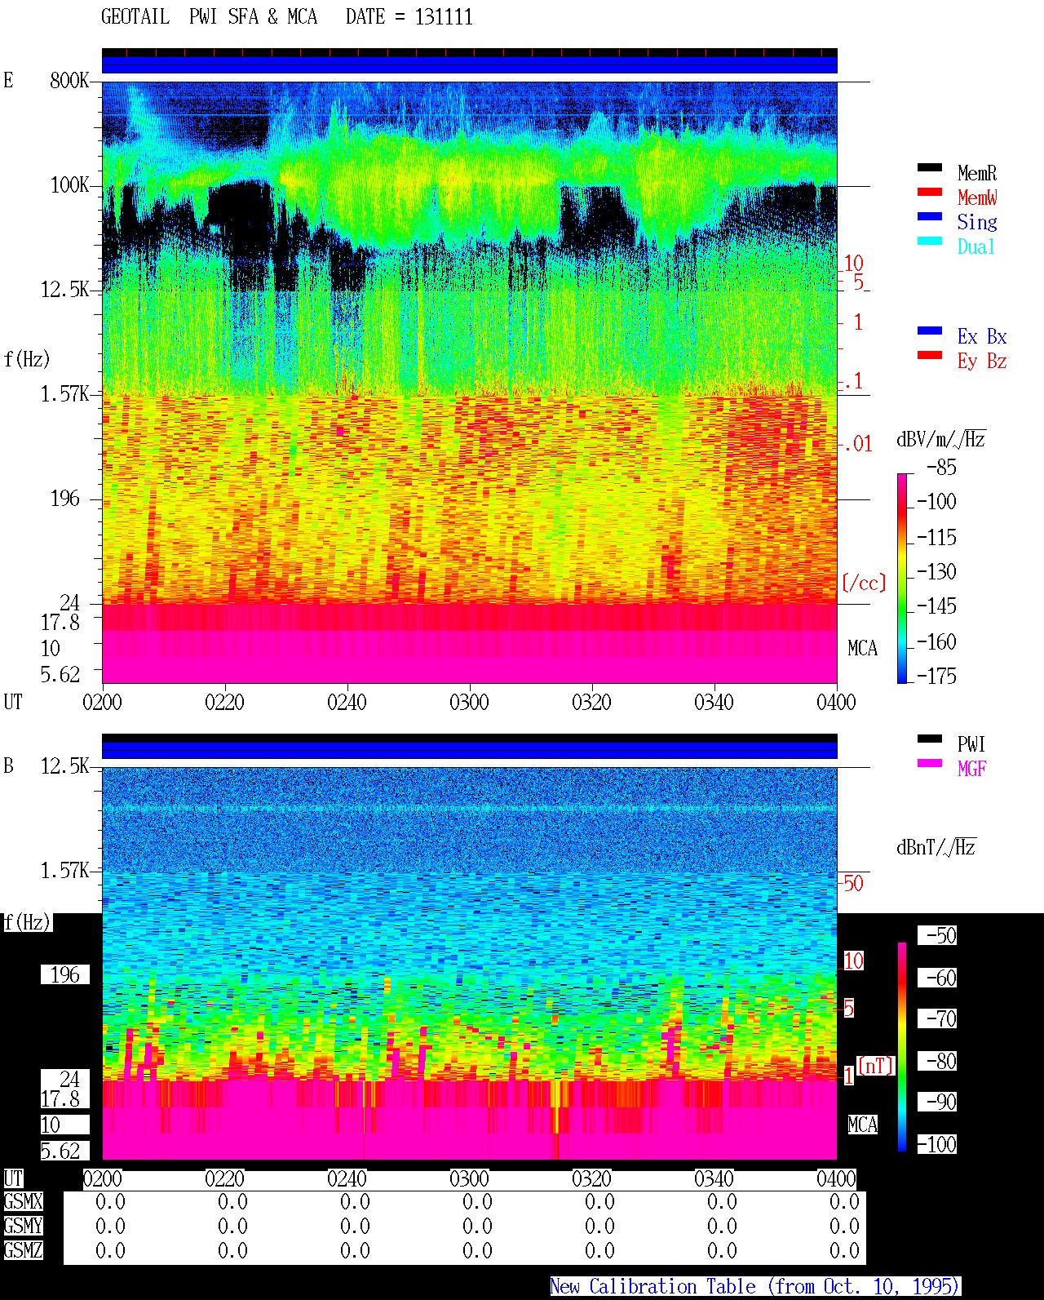This screenshot has height=1300, width=1044.
Task: Click the magenta MGF legend swatch
Action: click(x=930, y=764)
